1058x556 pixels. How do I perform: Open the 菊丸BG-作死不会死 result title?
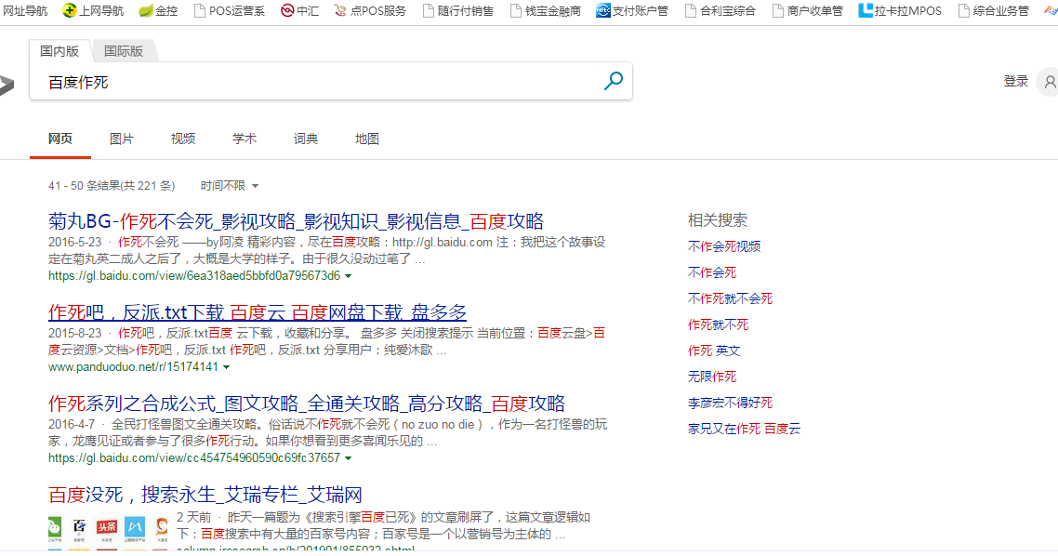(x=296, y=221)
